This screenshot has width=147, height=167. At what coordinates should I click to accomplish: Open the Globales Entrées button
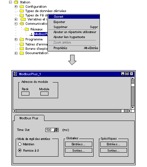(x=79, y=144)
